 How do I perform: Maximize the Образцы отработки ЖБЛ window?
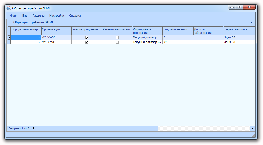239,7
